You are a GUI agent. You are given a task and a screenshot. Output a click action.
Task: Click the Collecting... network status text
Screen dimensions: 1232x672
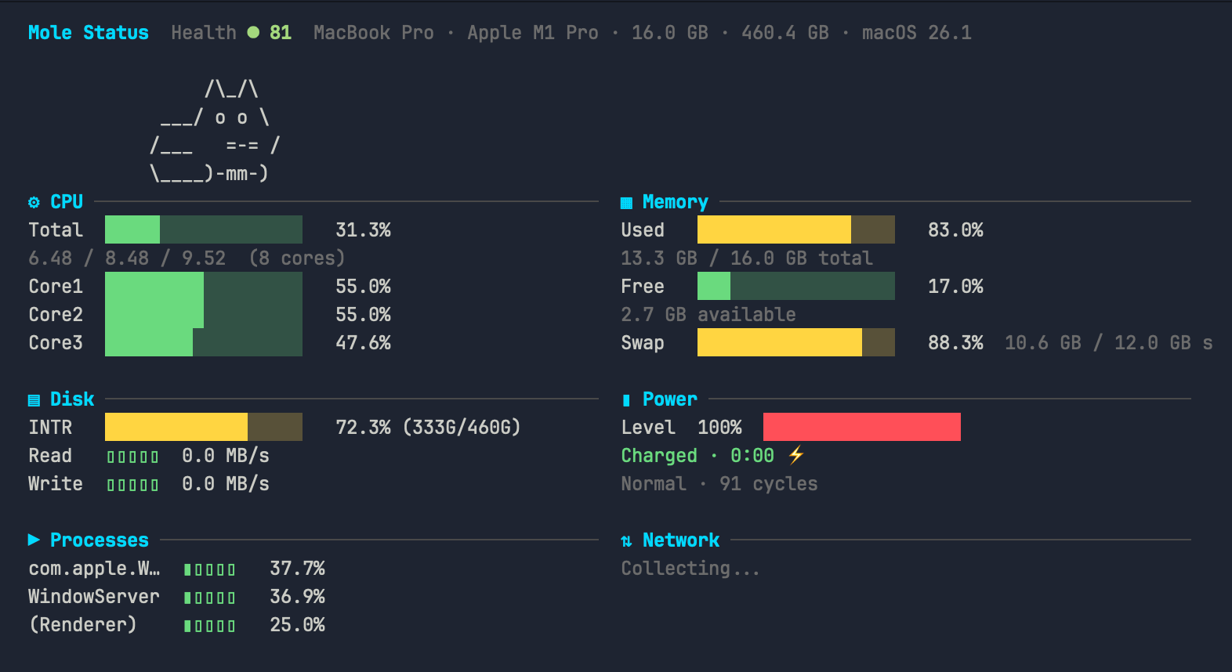(690, 569)
